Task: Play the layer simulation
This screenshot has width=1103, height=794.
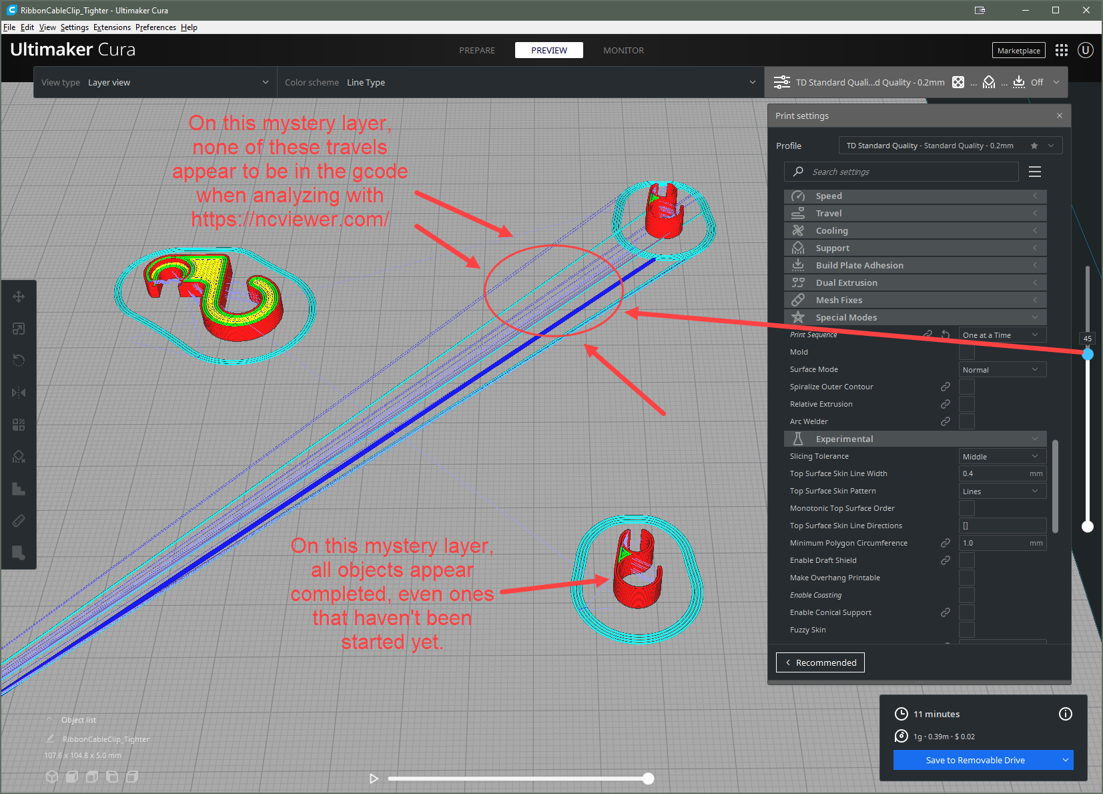Action: (x=374, y=778)
